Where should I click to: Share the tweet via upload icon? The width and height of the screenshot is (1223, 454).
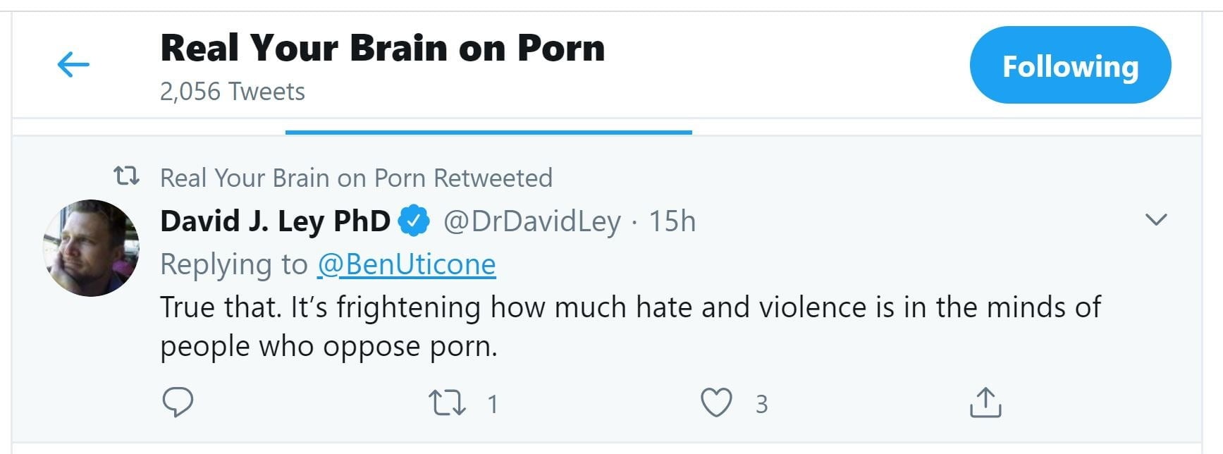[x=985, y=403]
